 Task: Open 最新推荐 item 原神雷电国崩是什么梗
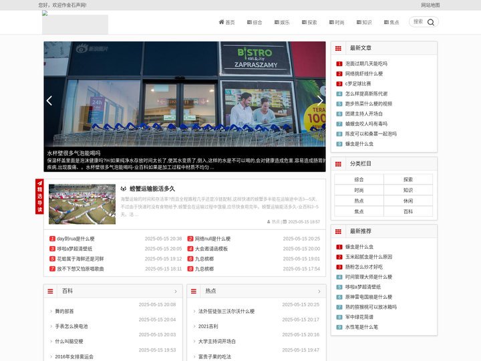click(368, 297)
